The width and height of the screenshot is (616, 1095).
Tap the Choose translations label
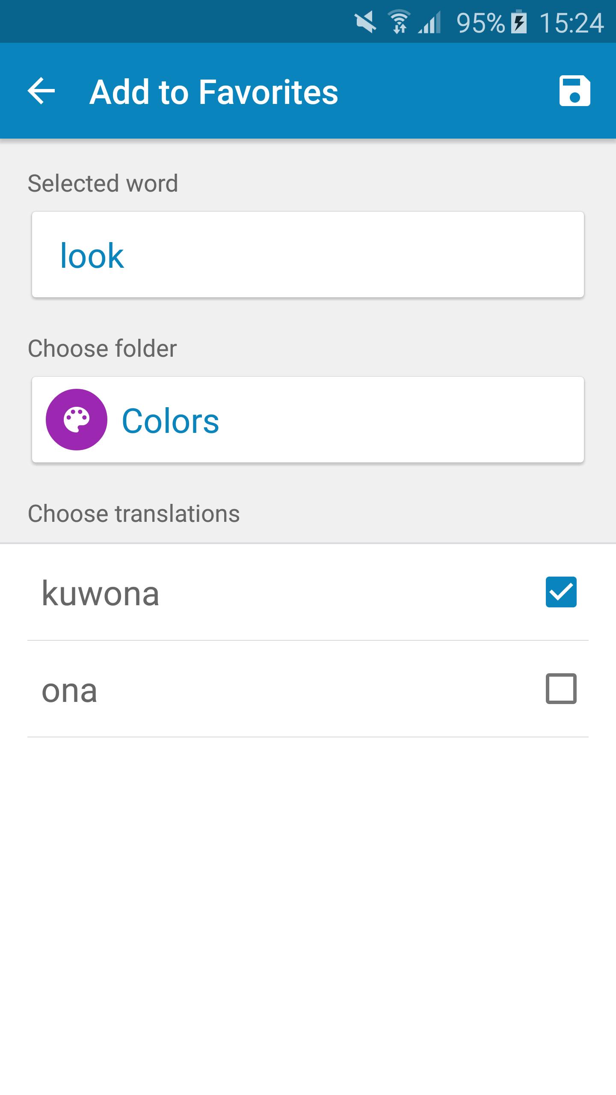pos(133,513)
